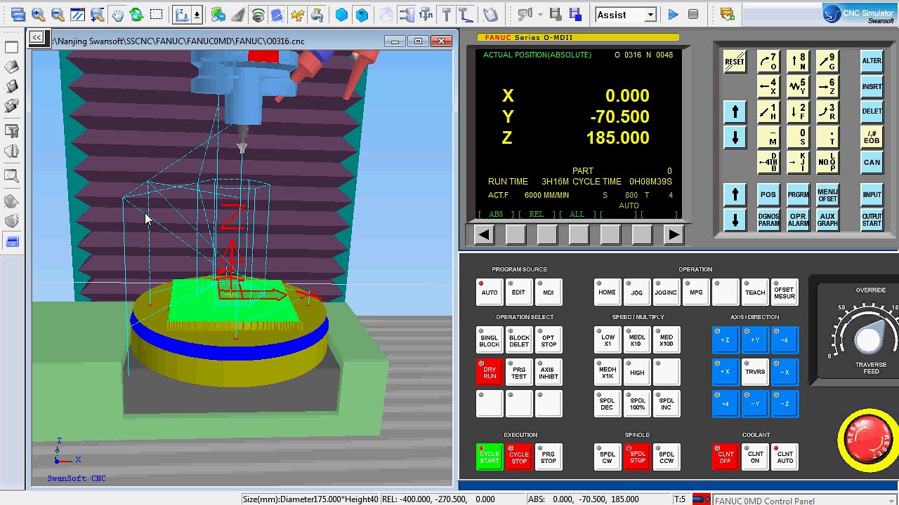Screen dimensions: 899x505
Task: Click the tool management icon in left sidebar
Action: click(11, 130)
